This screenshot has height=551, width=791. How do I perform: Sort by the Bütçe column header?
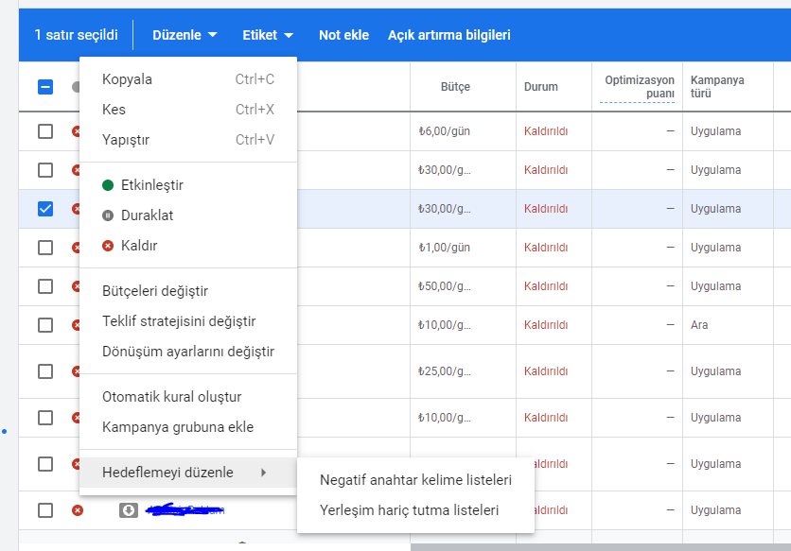tap(455, 87)
